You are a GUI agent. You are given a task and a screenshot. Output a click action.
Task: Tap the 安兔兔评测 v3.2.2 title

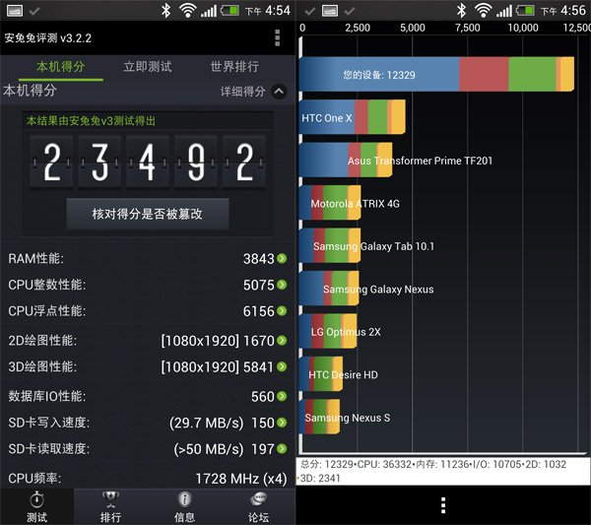point(48,38)
